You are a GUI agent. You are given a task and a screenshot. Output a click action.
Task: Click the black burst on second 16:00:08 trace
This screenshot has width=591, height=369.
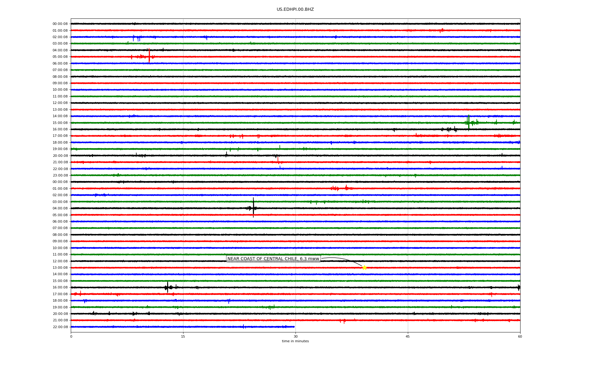(167, 287)
